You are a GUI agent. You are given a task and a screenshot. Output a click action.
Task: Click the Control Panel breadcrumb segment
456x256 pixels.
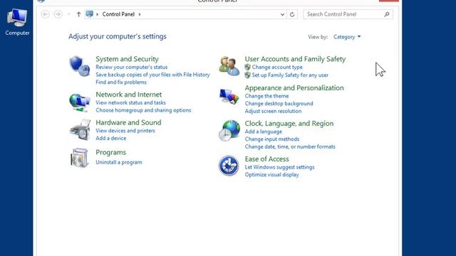click(118, 14)
